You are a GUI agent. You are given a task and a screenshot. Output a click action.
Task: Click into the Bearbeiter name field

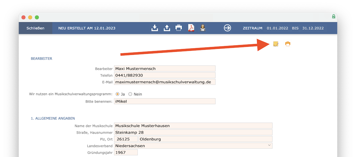[x=165, y=68]
